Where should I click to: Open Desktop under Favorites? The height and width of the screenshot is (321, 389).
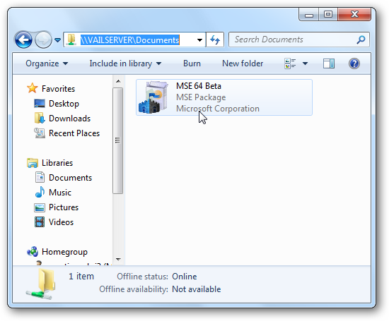click(x=64, y=104)
